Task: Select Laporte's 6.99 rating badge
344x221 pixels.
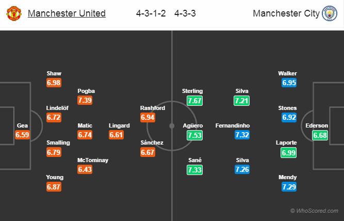Action: coord(289,152)
